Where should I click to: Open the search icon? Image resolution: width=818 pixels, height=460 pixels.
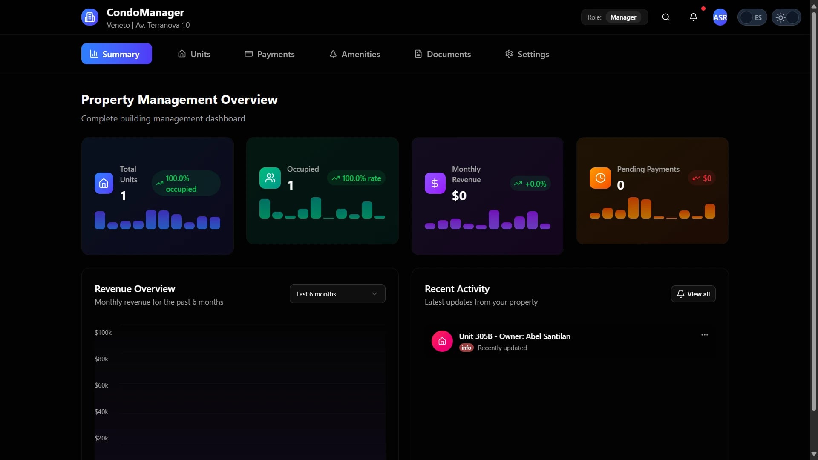665,17
